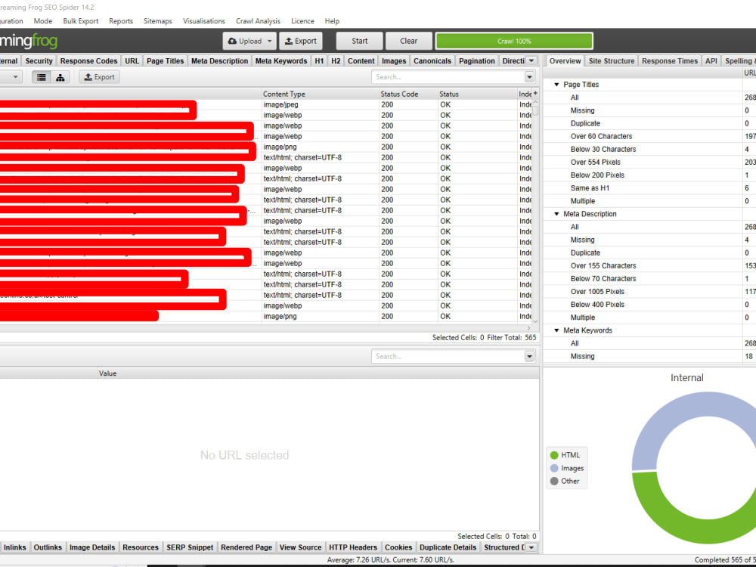The image size is (756, 567).
Task: Click the Crawl 100% progress bar
Action: [514, 41]
